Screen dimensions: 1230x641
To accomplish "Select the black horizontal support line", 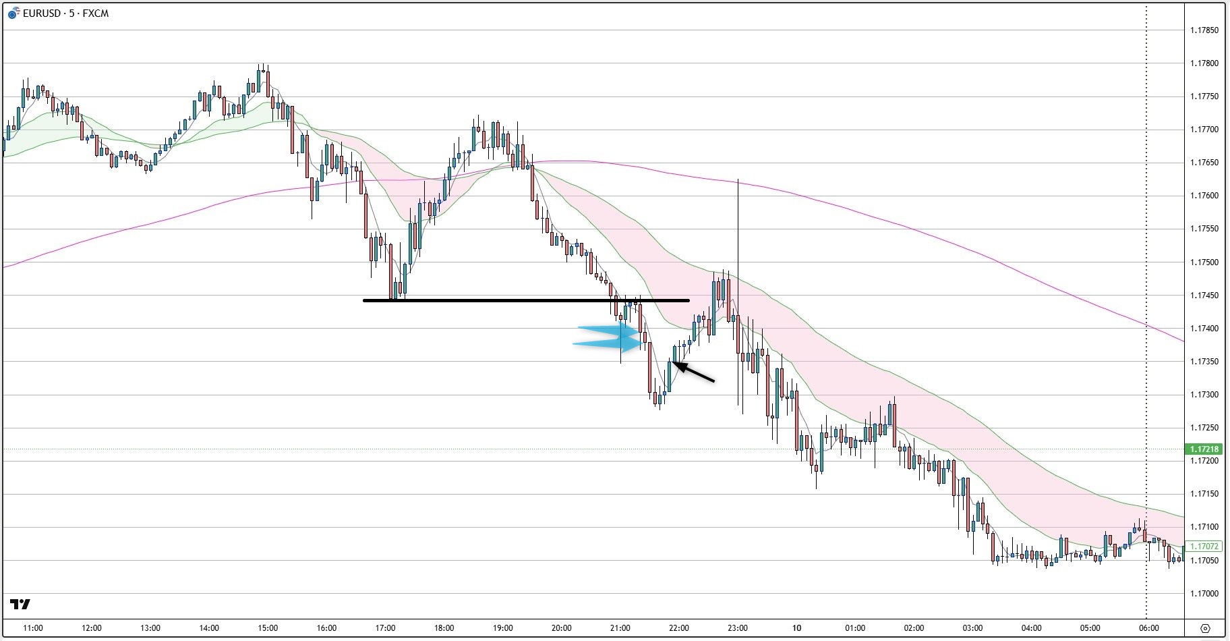I will coord(526,300).
